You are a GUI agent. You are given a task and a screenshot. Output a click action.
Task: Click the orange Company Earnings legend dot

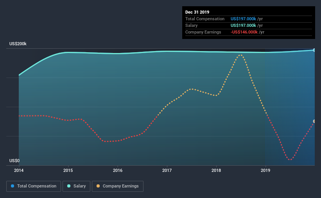click(98, 186)
